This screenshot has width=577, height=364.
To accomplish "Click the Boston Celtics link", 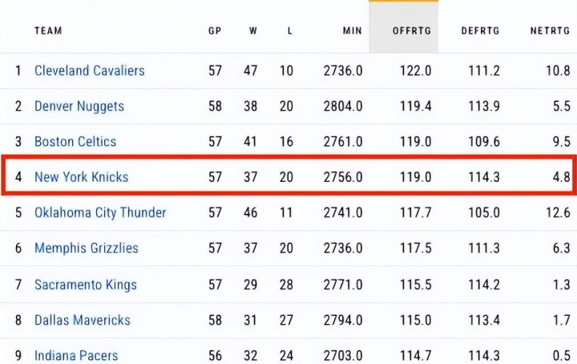I will point(75,142).
